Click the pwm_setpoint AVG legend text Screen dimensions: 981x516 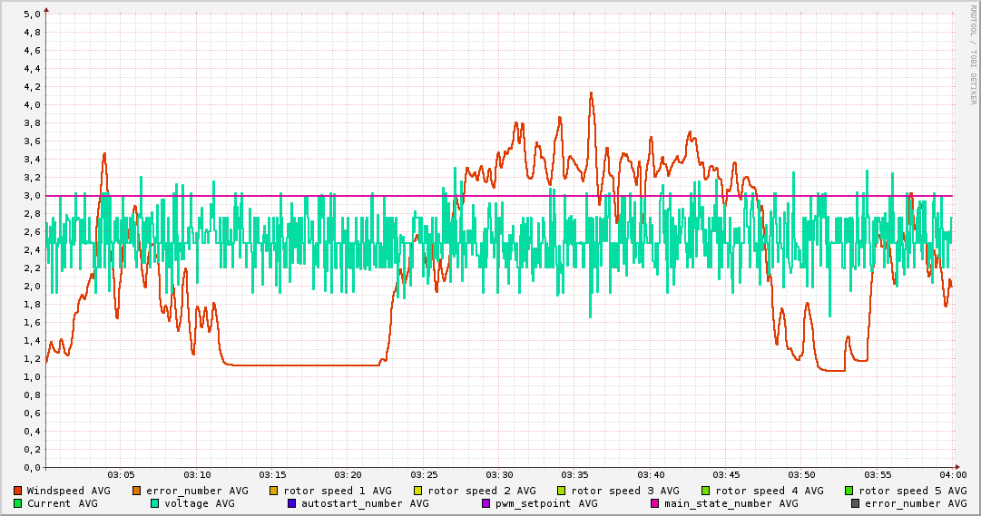pos(546,503)
